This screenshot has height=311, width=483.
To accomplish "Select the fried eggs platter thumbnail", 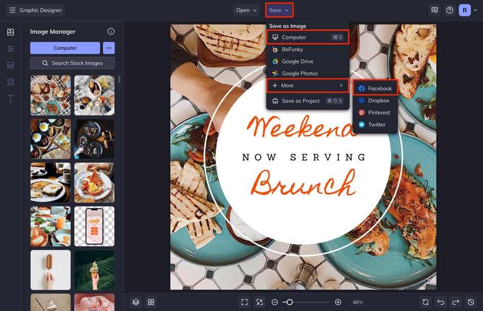I will (51, 139).
